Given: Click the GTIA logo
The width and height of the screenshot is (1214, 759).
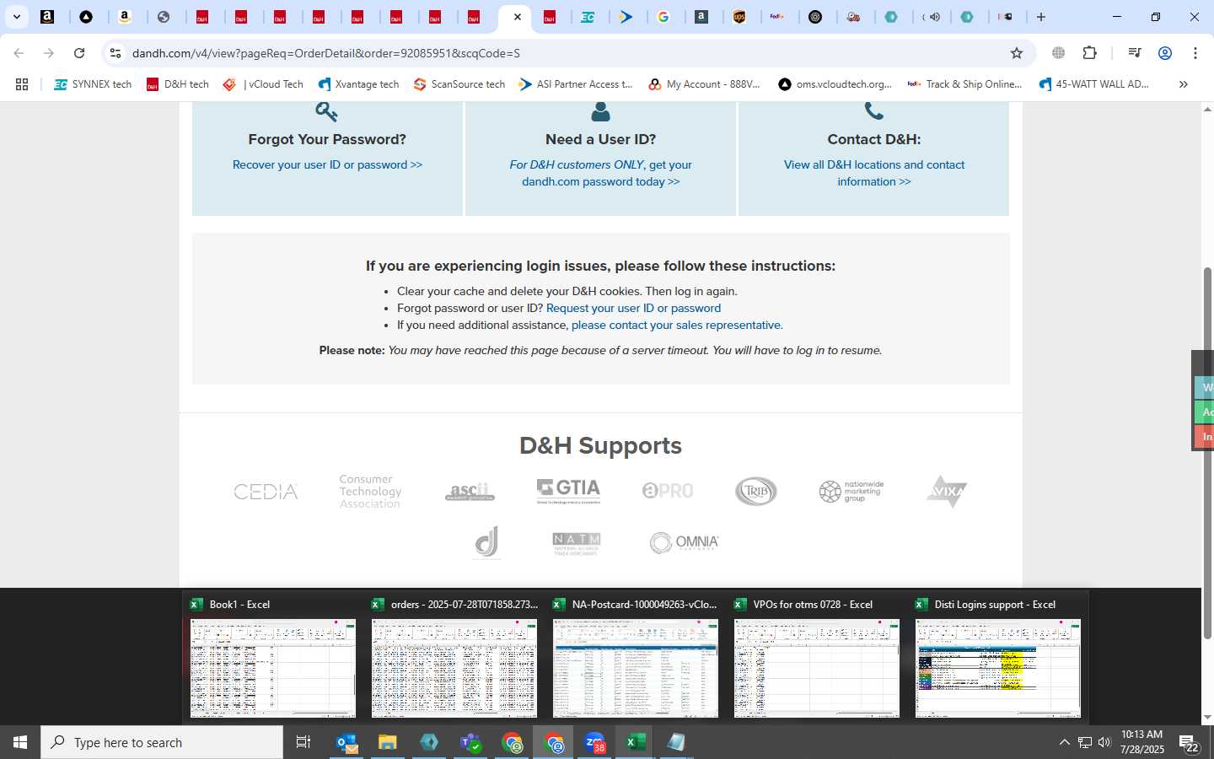Looking at the screenshot, I should click(x=568, y=491).
